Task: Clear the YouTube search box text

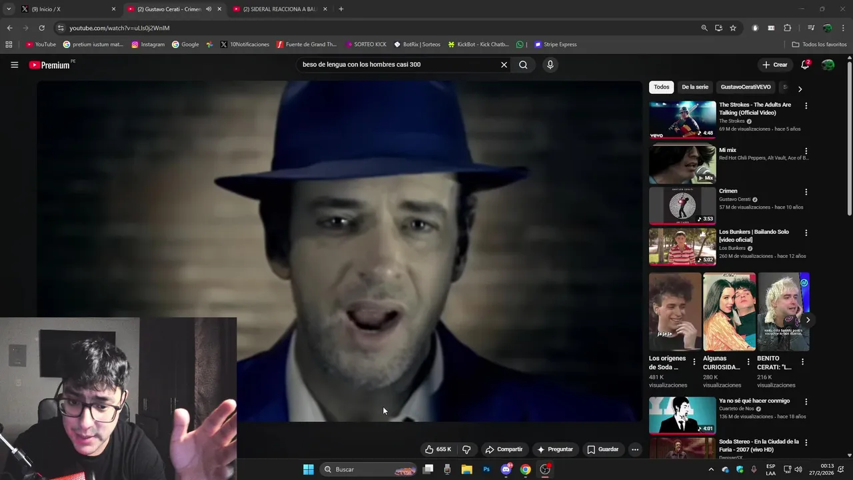Action: (x=504, y=65)
